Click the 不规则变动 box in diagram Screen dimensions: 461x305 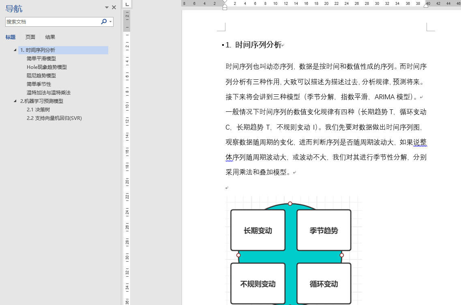tap(258, 284)
